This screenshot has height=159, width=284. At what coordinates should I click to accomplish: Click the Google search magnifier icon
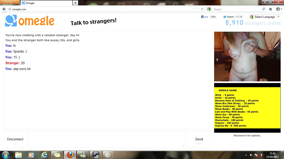(x=263, y=9)
